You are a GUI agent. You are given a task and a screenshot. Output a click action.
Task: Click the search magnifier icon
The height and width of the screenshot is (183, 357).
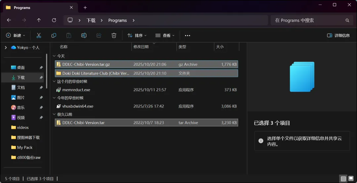347,20
